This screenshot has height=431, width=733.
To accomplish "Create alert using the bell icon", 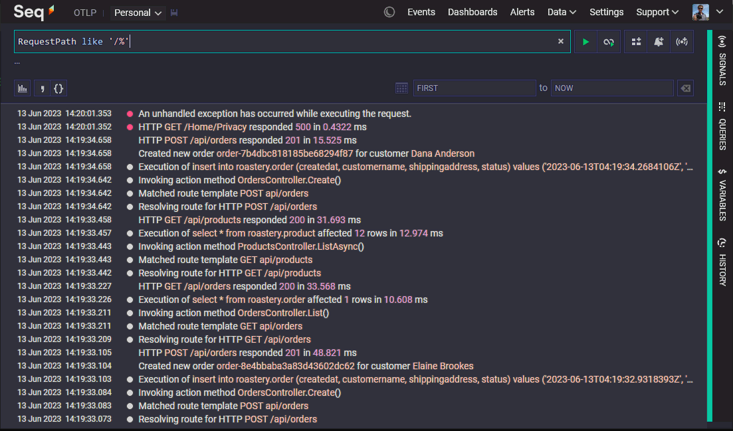I will pos(659,42).
